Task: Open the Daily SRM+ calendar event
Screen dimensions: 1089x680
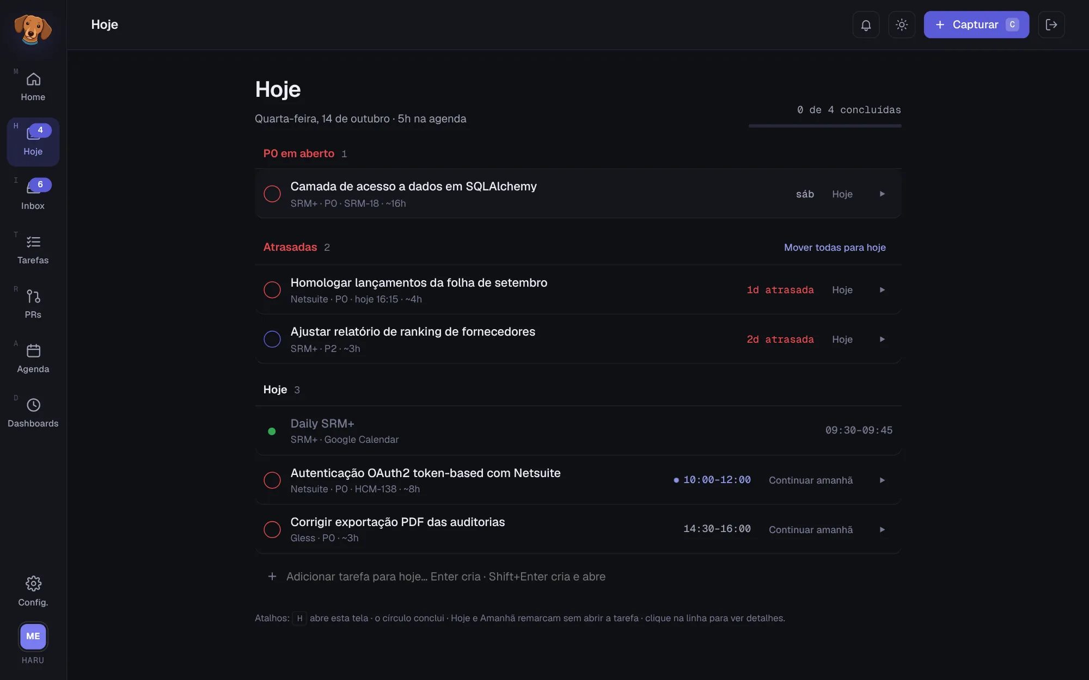Action: [x=578, y=431]
